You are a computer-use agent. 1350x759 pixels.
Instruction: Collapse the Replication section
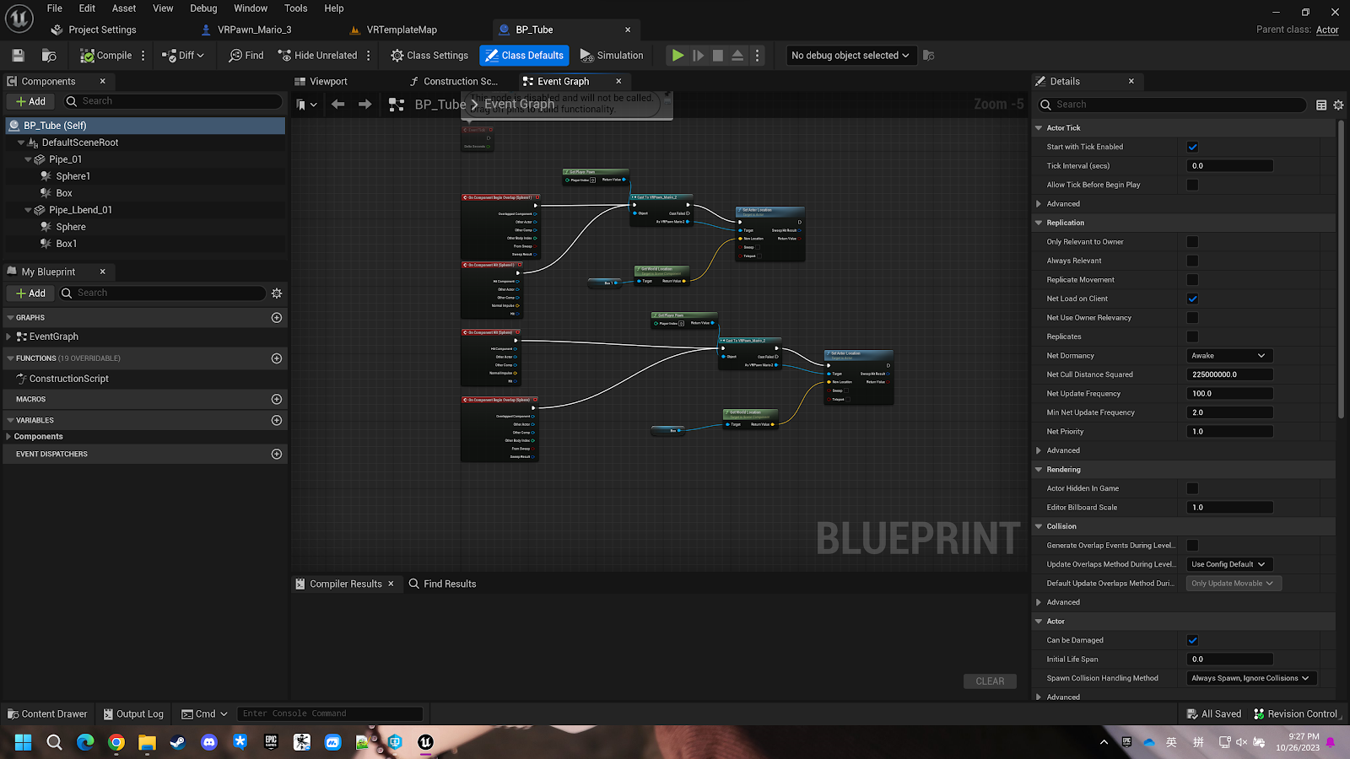pos(1039,223)
